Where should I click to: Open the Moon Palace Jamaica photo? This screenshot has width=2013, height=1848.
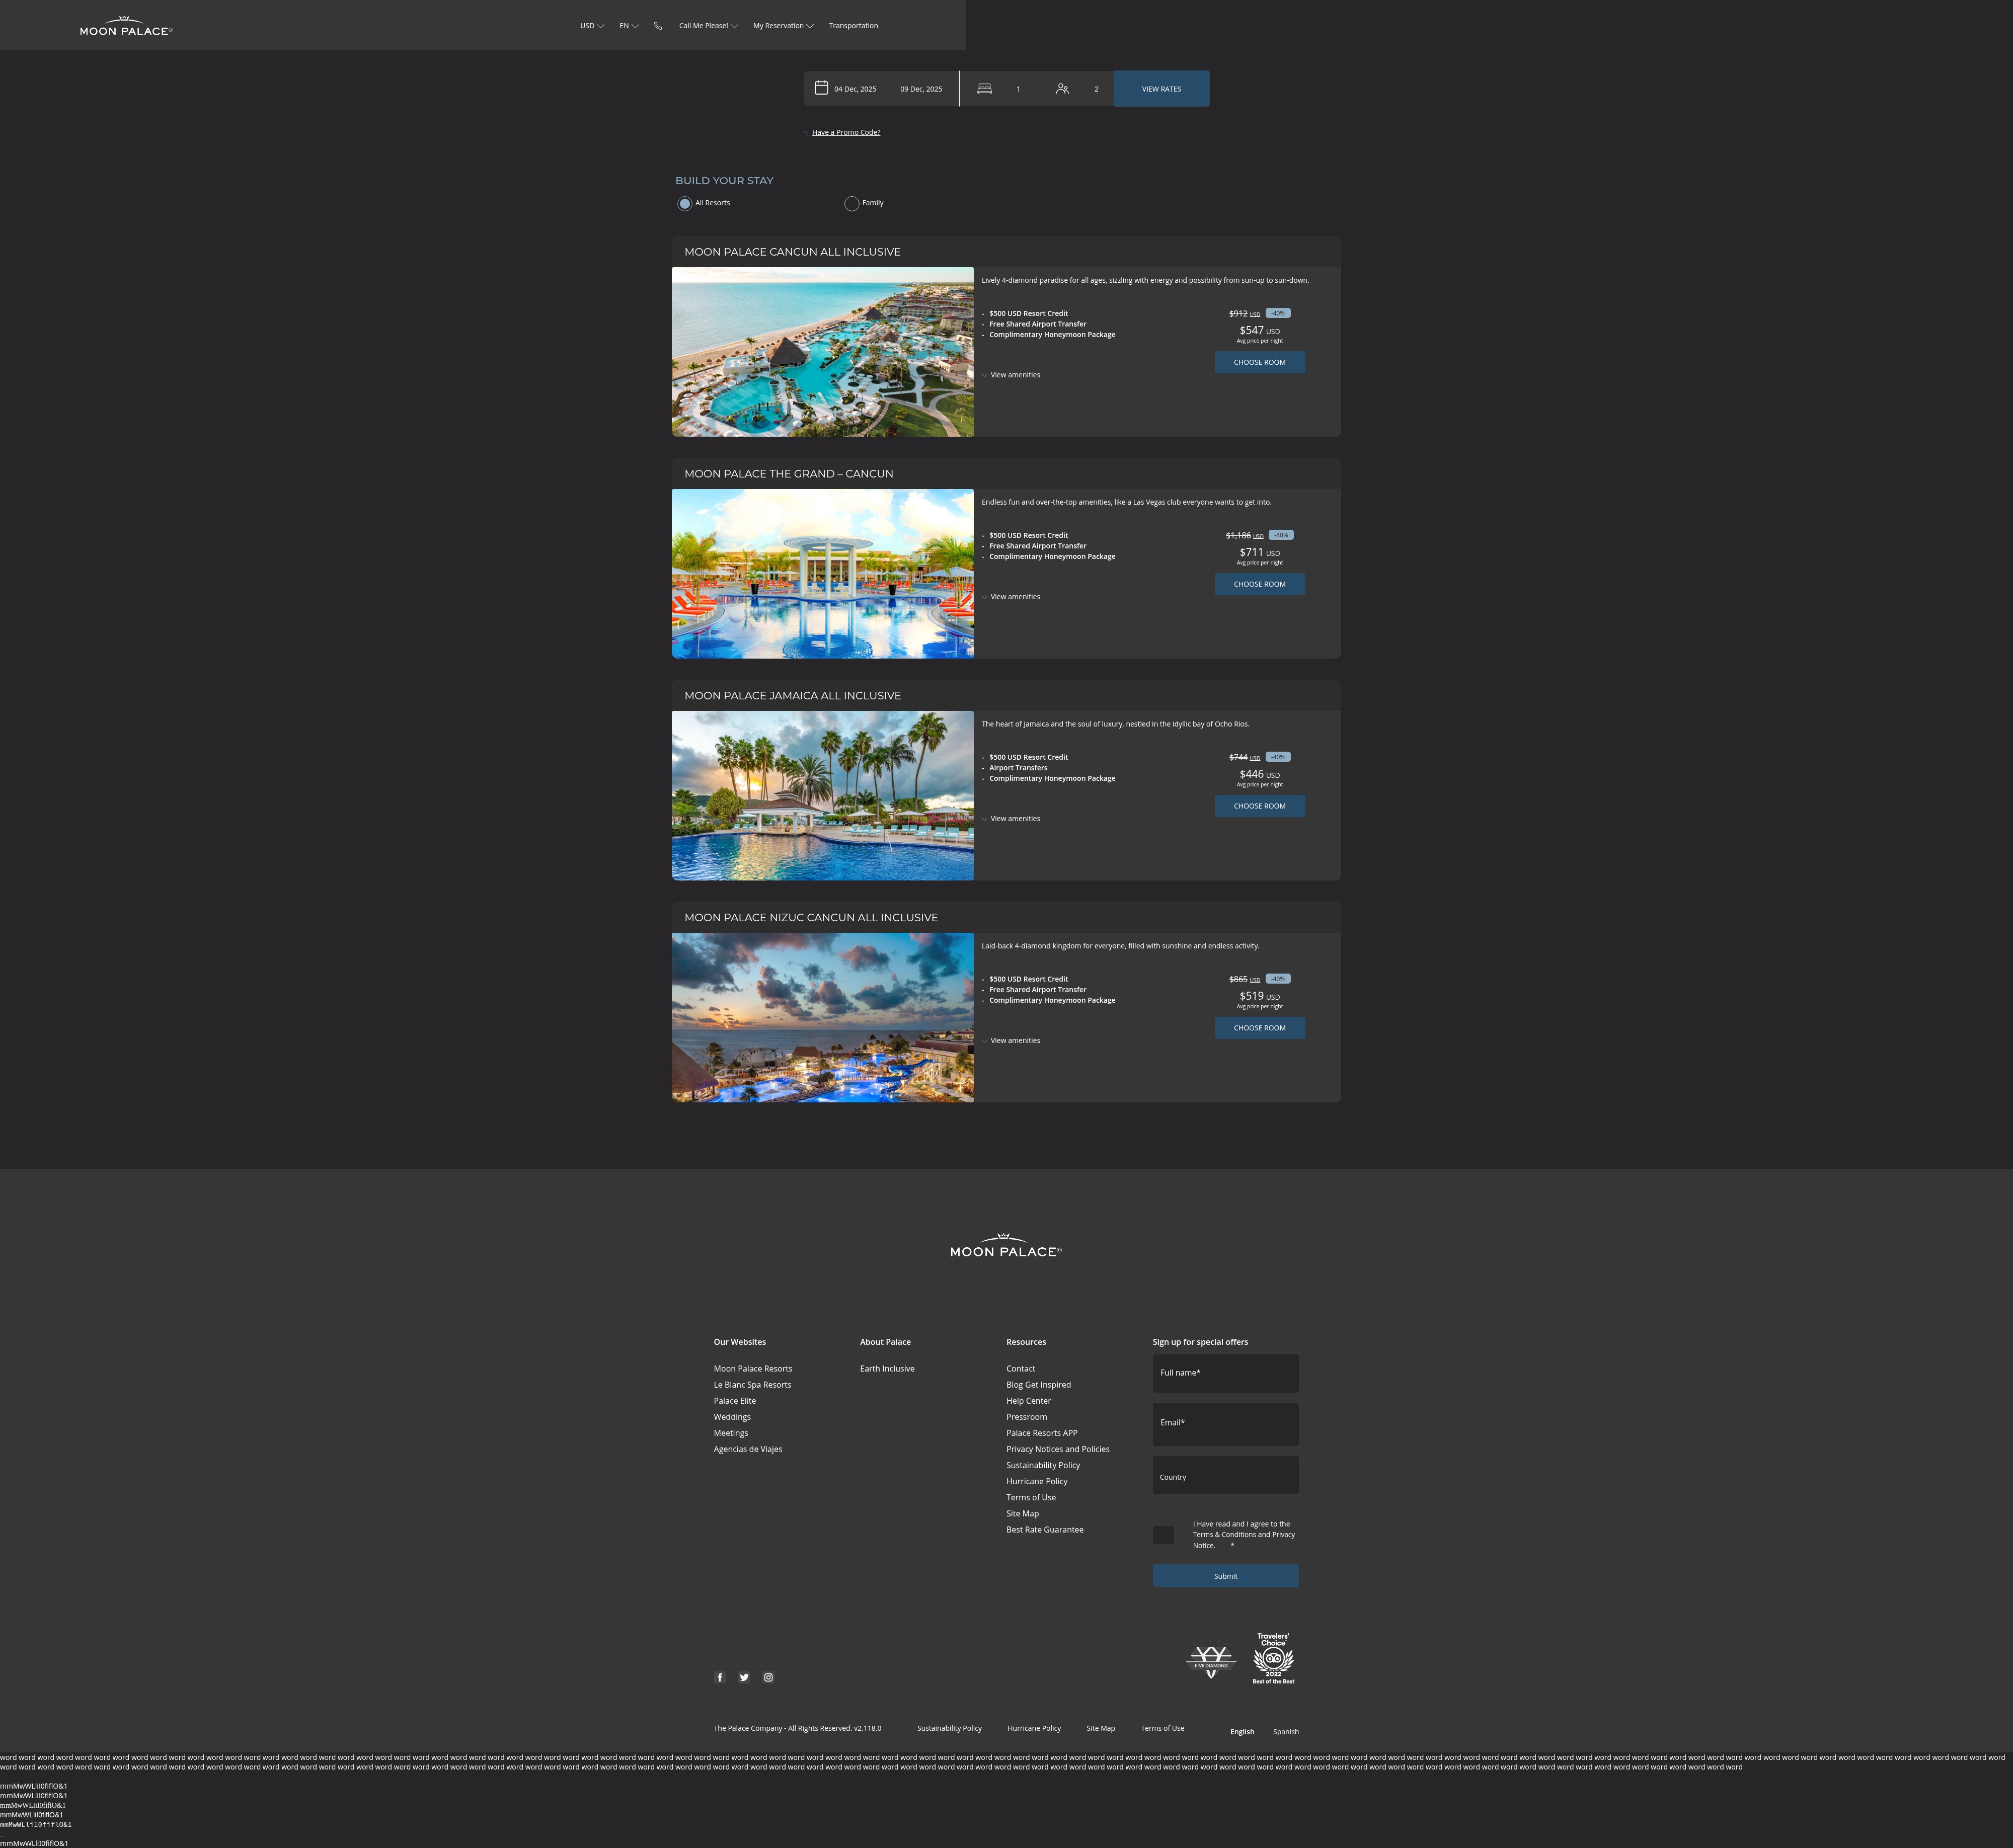click(823, 796)
